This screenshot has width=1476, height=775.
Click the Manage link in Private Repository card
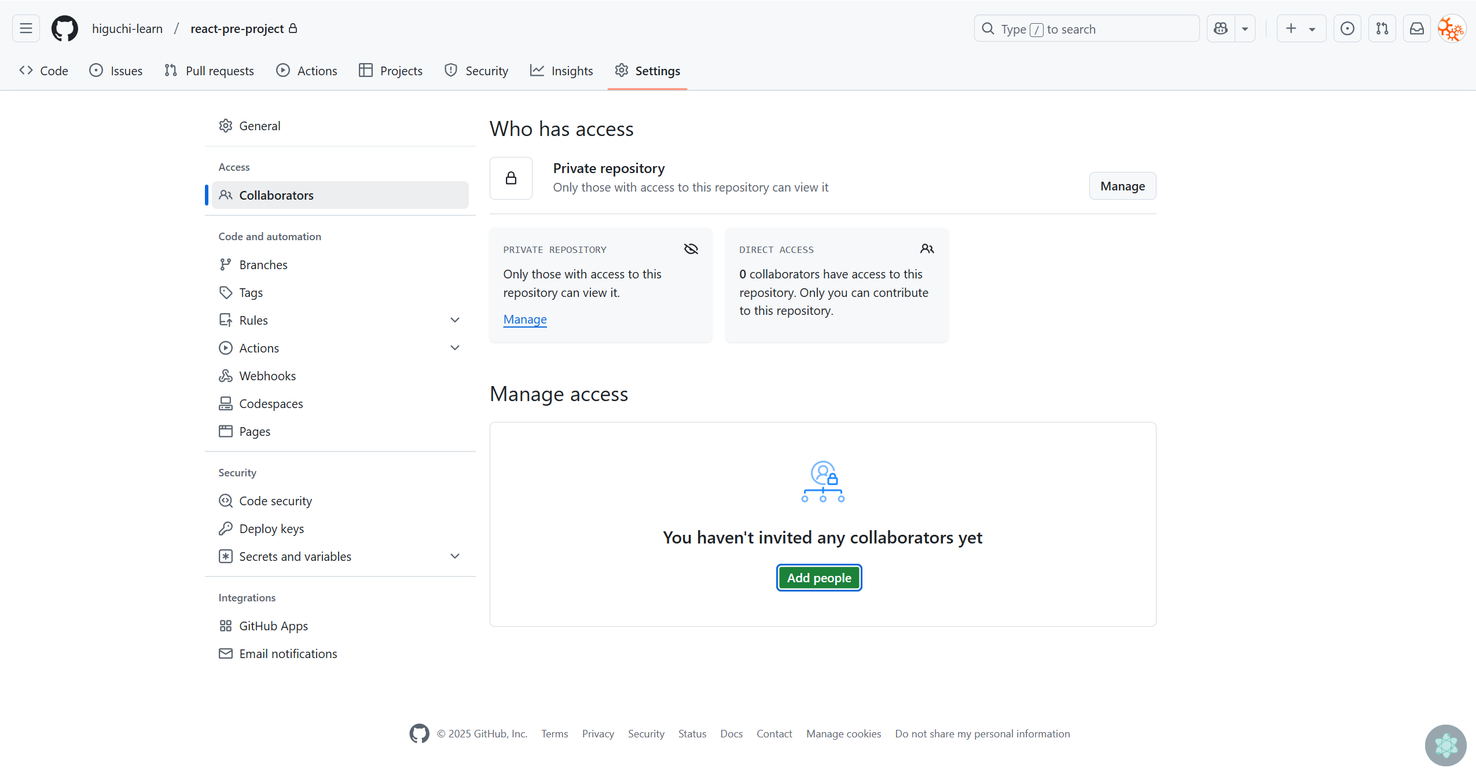point(524,319)
